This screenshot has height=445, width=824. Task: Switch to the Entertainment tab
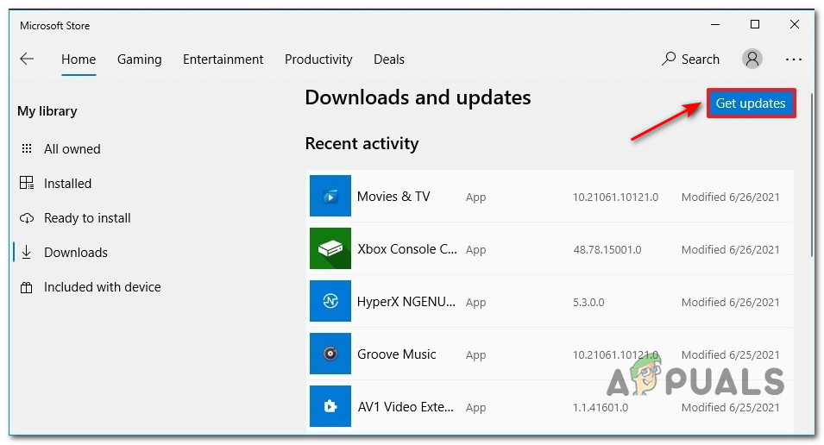point(223,60)
